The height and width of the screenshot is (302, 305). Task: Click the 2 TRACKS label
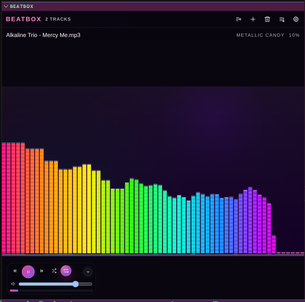pos(58,19)
